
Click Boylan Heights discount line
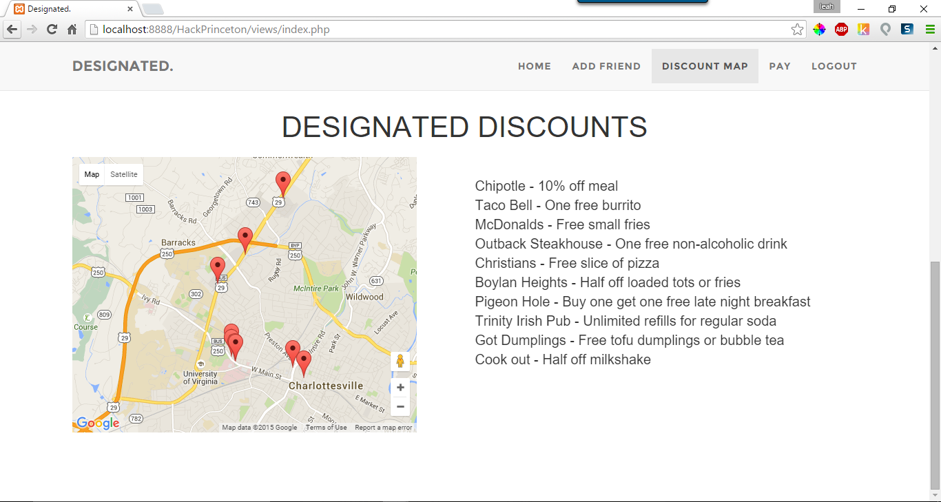click(608, 282)
